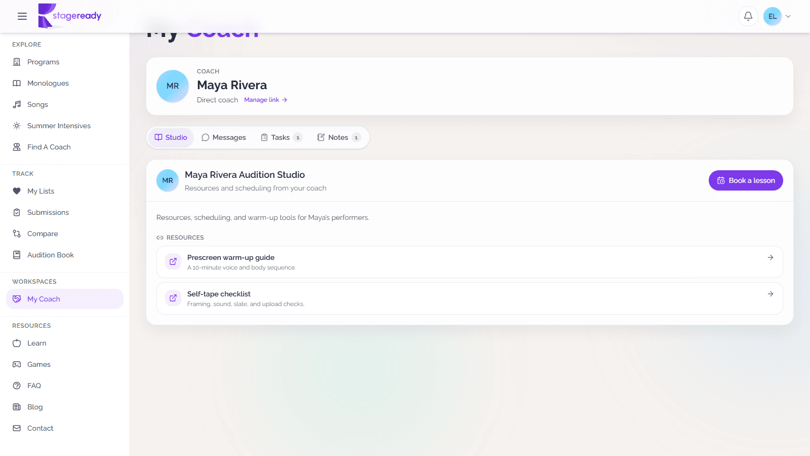Screen dimensions: 810x456
Task: Open the hamburger menu icon
Action: coord(22,16)
